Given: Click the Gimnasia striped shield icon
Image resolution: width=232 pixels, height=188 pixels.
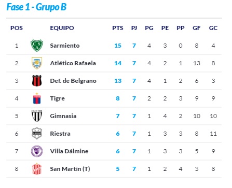Looking at the screenshot, I should (x=37, y=116).
